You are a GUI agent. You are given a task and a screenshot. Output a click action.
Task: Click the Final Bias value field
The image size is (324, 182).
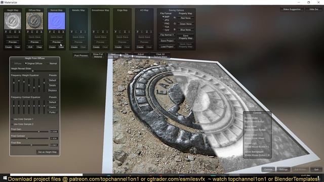(54, 145)
